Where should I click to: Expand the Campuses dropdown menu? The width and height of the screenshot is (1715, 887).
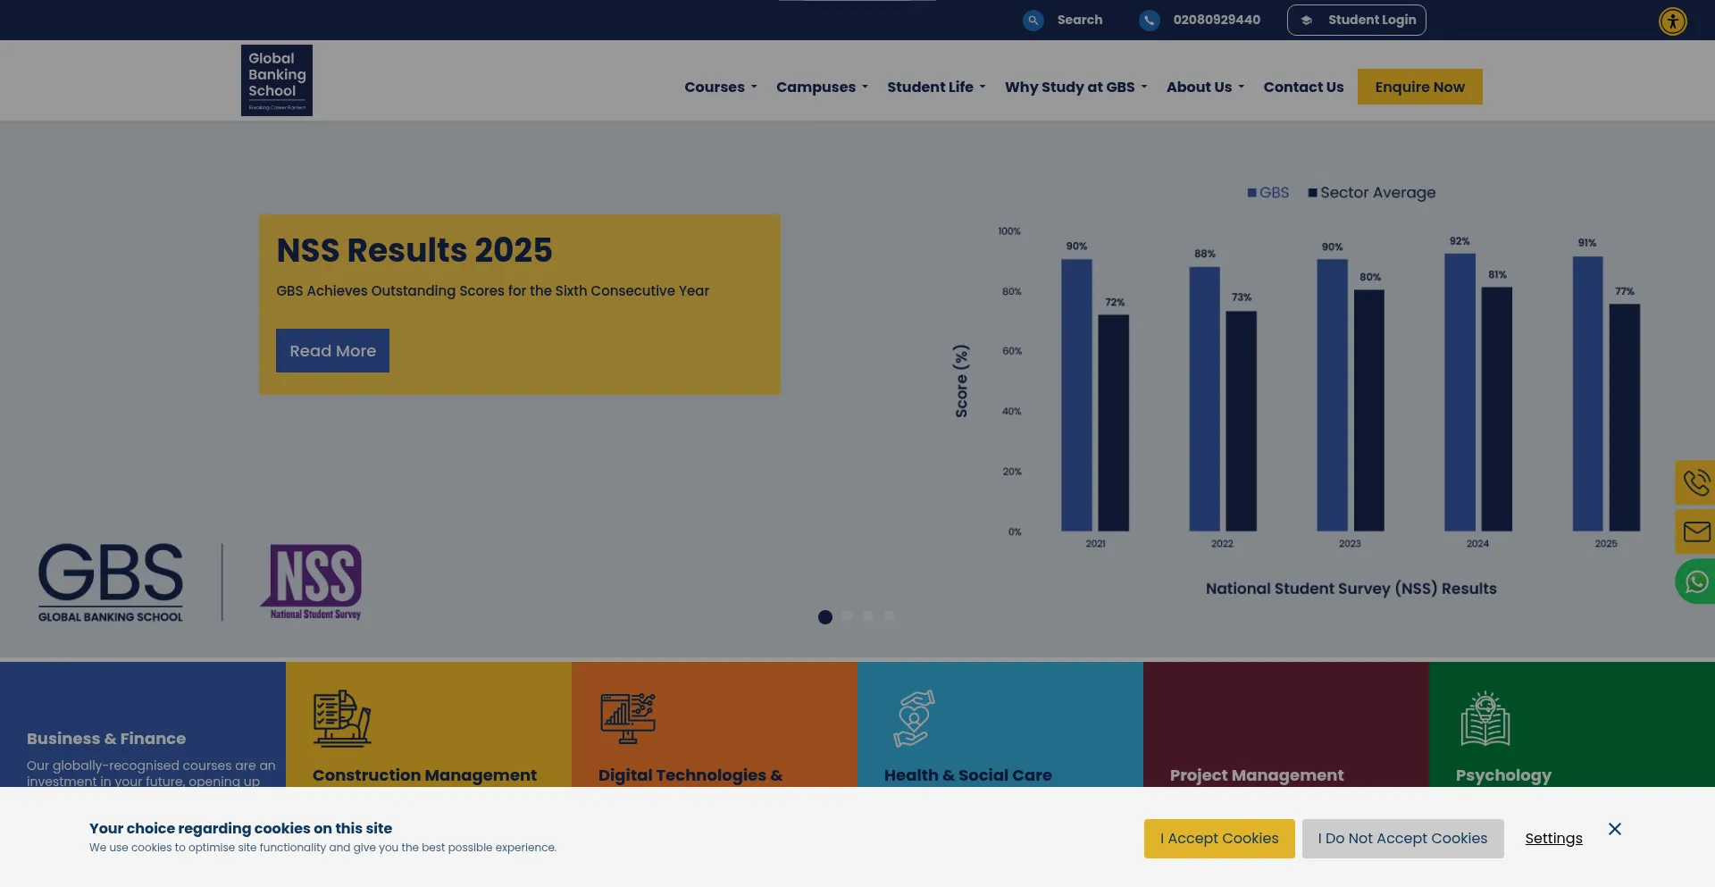pyautogui.click(x=822, y=87)
